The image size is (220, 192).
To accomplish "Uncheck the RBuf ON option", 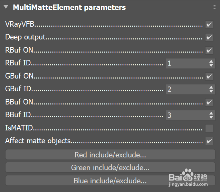I will pos(209,51).
